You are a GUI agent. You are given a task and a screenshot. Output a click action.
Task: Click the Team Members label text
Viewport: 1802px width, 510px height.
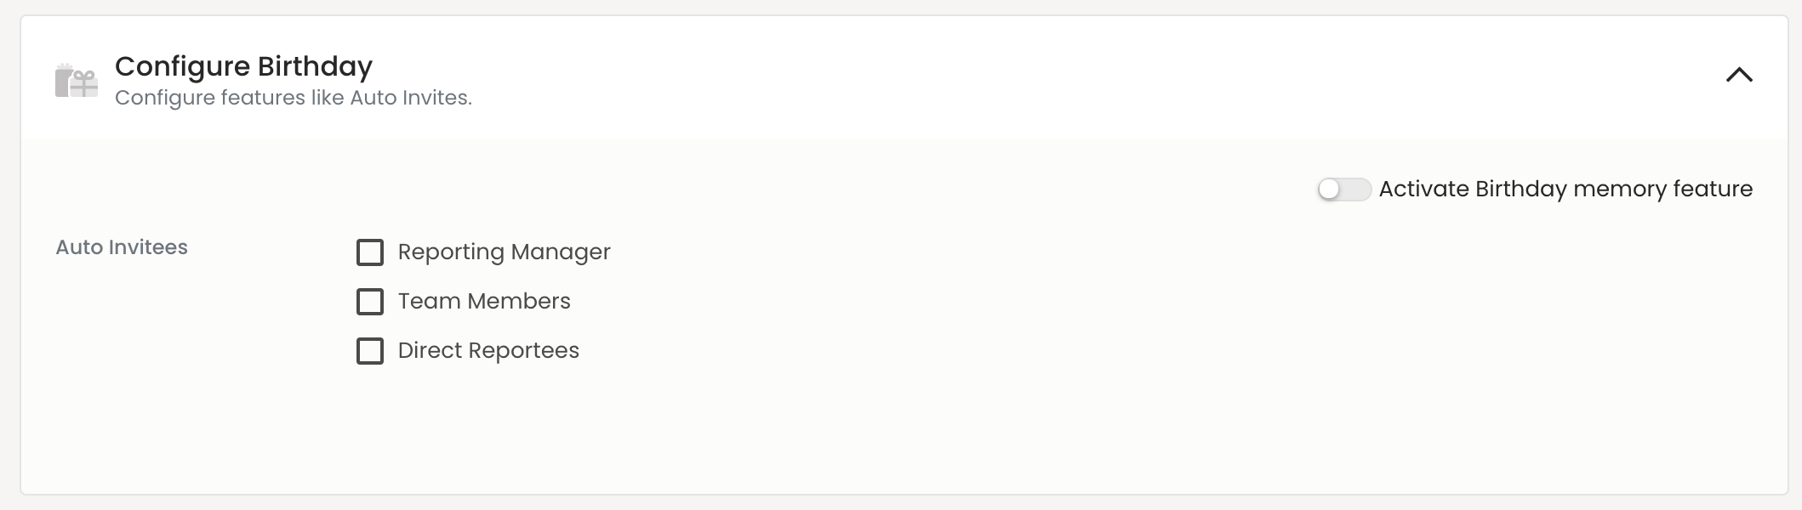tap(484, 302)
